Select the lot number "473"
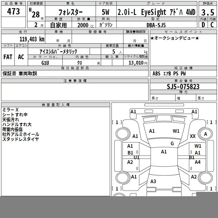The height and width of the screenshot is (218, 218). tap(13, 11)
